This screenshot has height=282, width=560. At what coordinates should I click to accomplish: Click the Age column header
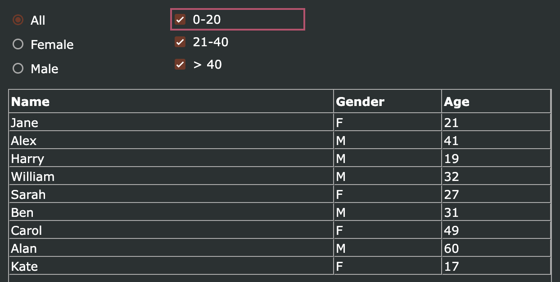(x=496, y=101)
